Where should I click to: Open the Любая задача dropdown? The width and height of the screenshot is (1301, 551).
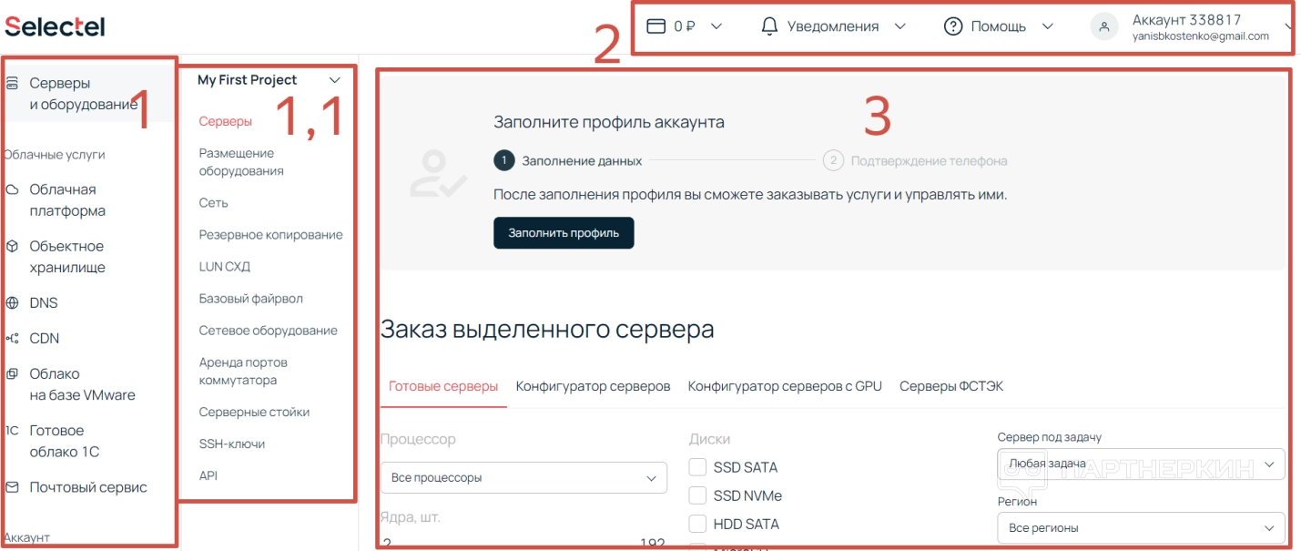pyautogui.click(x=1142, y=464)
